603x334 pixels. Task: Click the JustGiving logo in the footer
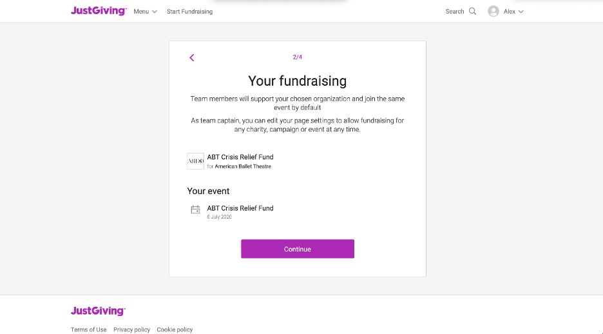pos(98,311)
